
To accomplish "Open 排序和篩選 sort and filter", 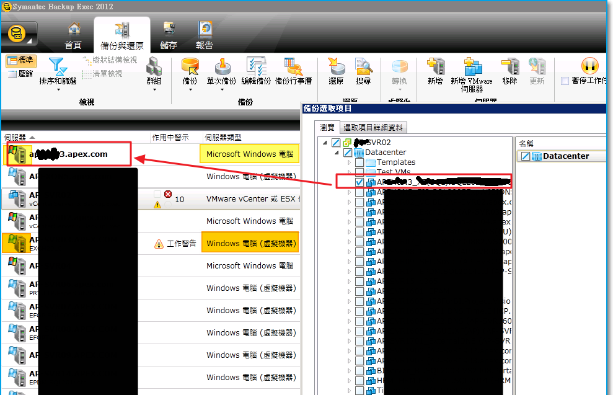I will coord(58,71).
